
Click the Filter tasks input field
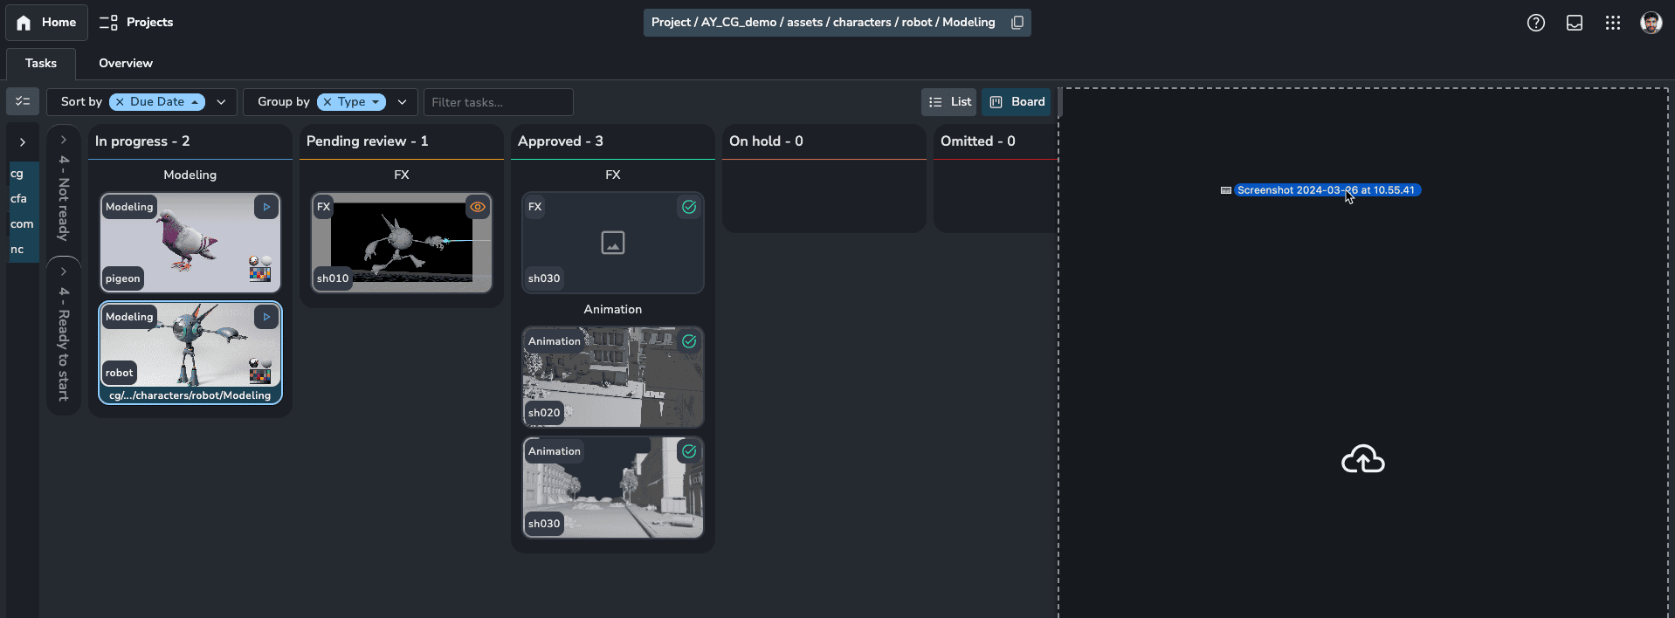[x=498, y=102]
